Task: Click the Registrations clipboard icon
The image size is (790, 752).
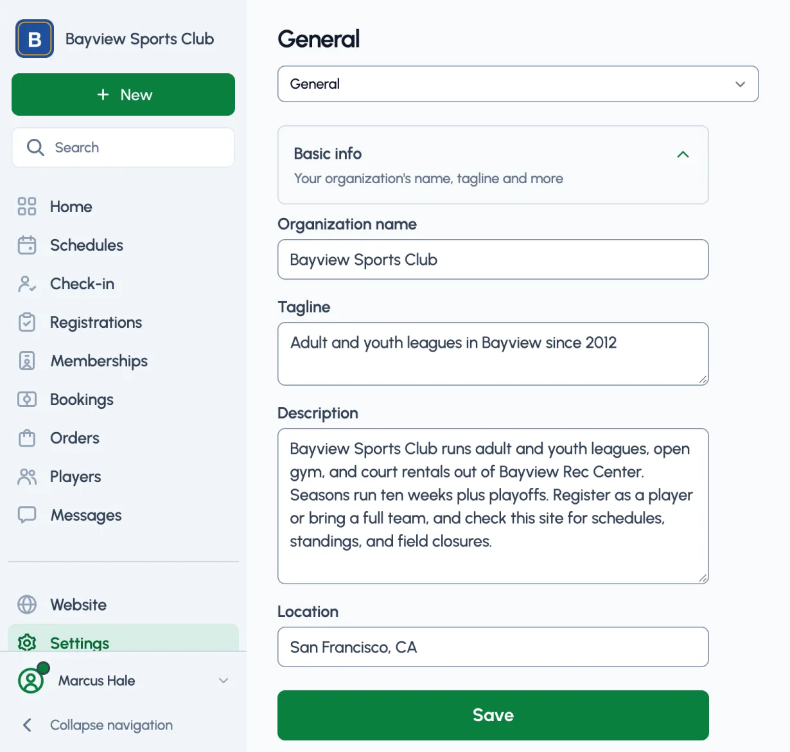Action: pos(27,322)
